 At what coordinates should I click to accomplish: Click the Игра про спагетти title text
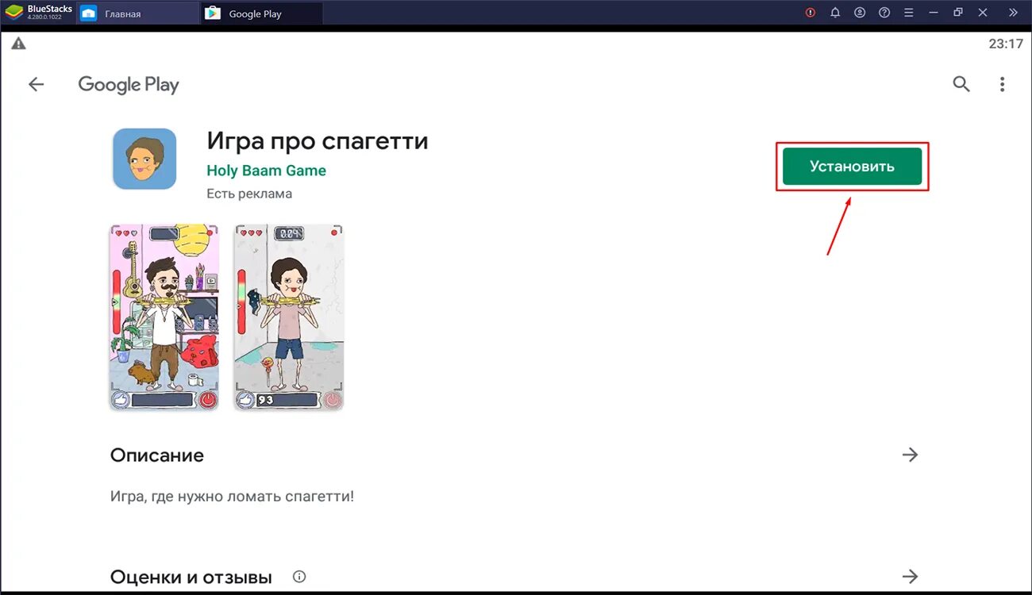click(318, 141)
